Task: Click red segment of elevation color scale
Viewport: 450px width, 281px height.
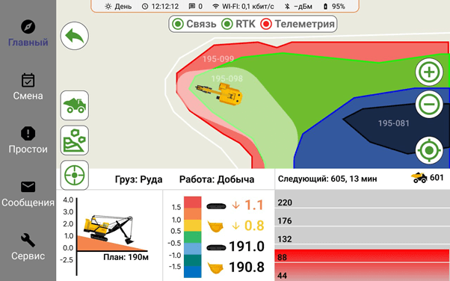Action: (193, 202)
